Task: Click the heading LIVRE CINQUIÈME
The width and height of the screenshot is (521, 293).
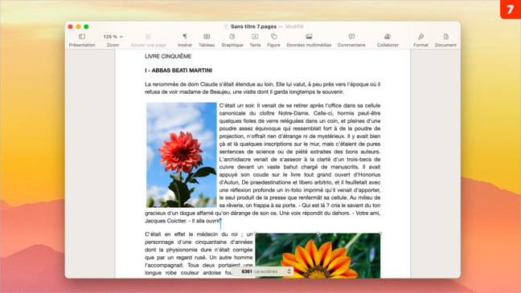Action: 168,56
